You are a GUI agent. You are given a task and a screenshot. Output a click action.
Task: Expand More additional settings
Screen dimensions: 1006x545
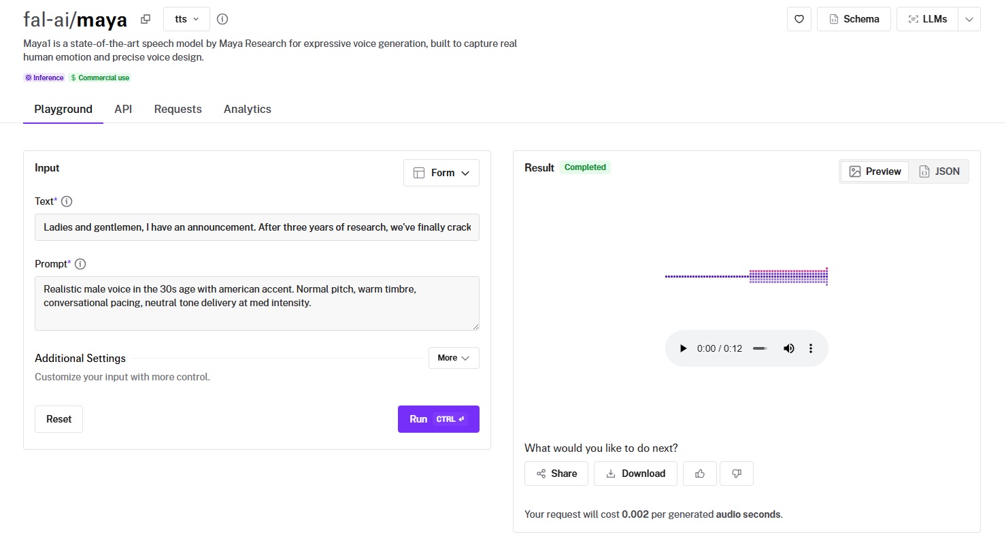point(454,358)
